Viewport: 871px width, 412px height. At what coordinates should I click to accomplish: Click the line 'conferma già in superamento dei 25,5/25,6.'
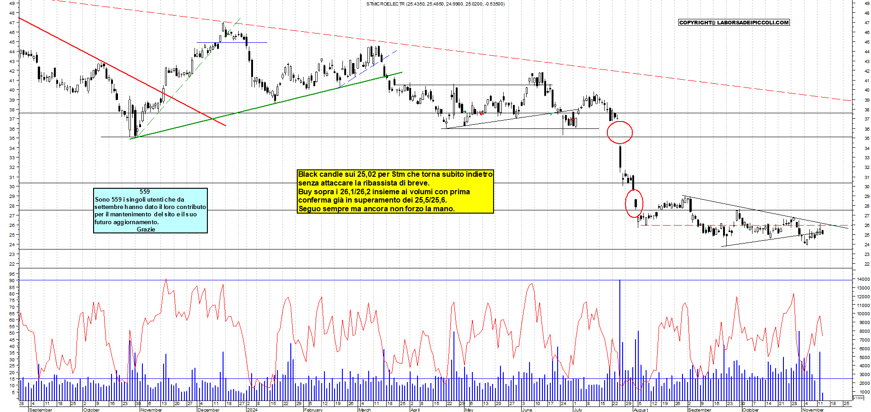coord(372,200)
